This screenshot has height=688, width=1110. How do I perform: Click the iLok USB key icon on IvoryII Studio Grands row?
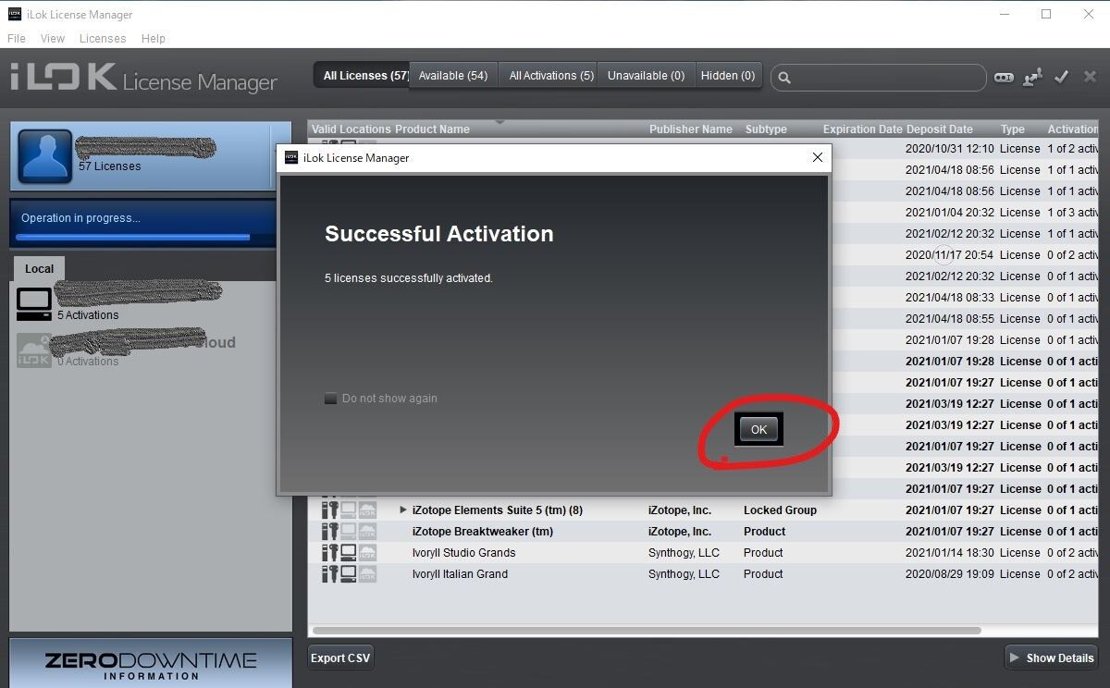coord(329,553)
